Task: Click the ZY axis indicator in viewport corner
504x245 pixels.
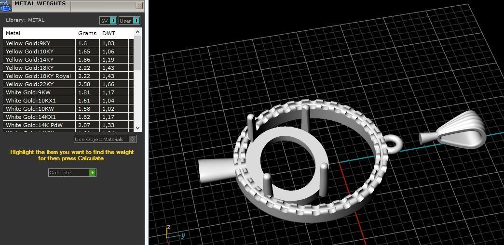Action: click(x=175, y=232)
